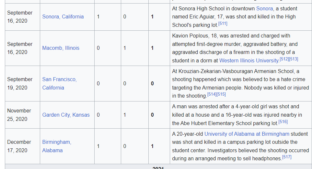The image size is (312, 169).
Task: Open the San Francisco, California link
Action: pyautogui.click(x=59, y=83)
